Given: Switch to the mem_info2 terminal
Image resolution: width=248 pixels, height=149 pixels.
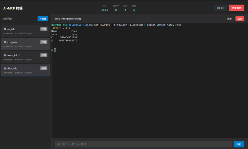Looking at the screenshot, I should 22,57.
